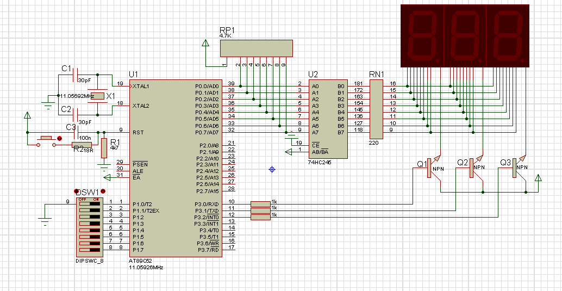Toggle DSW1 switch 2 on P1.1/T2EX
This screenshot has width=562, height=291.
[x=90, y=210]
